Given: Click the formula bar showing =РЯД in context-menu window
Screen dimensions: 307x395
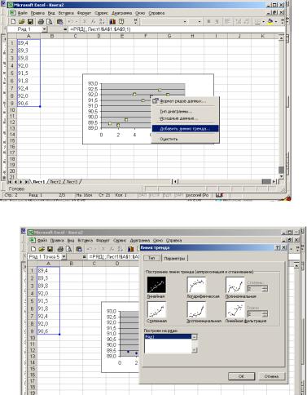Looking at the screenshot, I should tap(176, 29).
